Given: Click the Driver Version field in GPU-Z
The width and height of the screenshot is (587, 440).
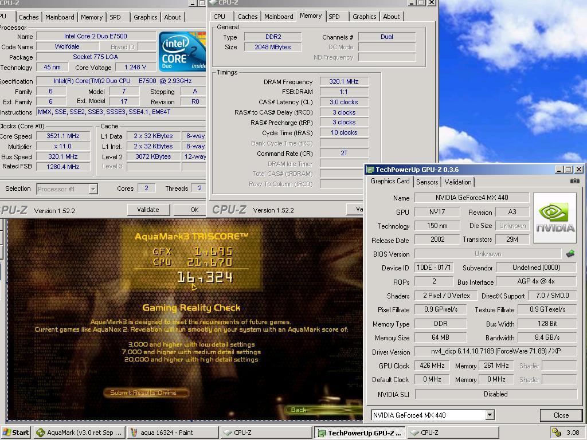Looking at the screenshot, I should point(496,351).
